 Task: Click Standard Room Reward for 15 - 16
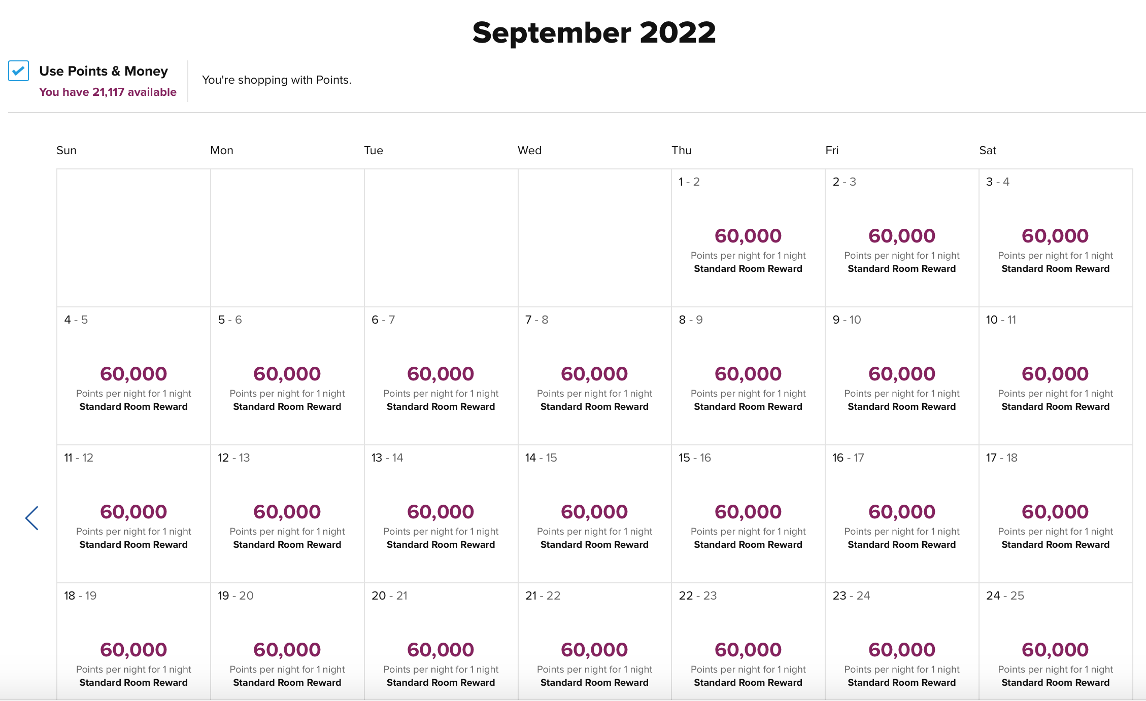pos(748,545)
